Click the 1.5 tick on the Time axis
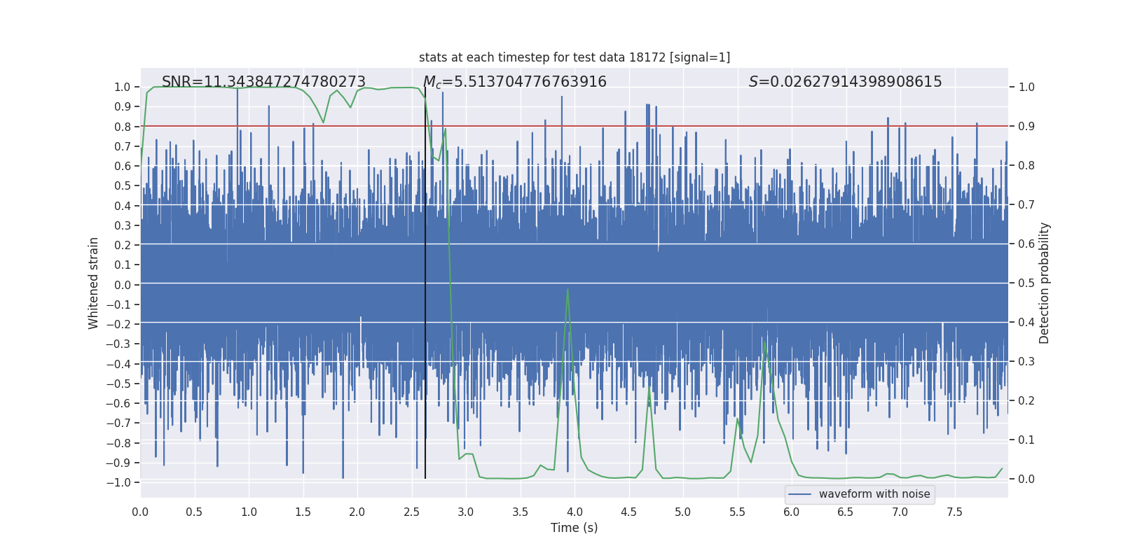This screenshot has width=1121, height=560. 303,512
